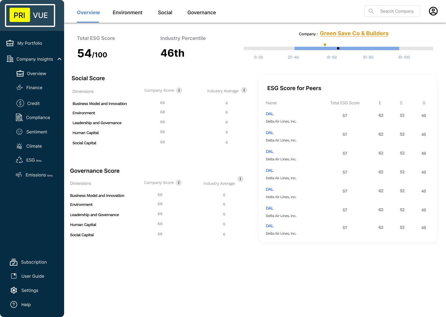Open the Compliance sidebar label
This screenshot has width=446, height=317.
click(x=38, y=118)
